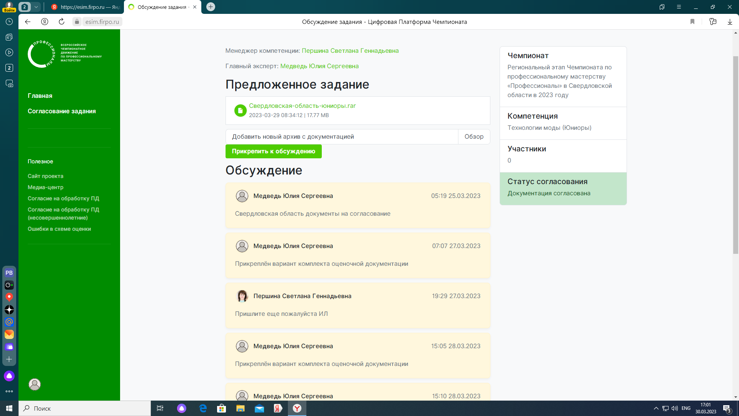Open Согласование задания menu item
The image size is (739, 416).
tap(62, 111)
